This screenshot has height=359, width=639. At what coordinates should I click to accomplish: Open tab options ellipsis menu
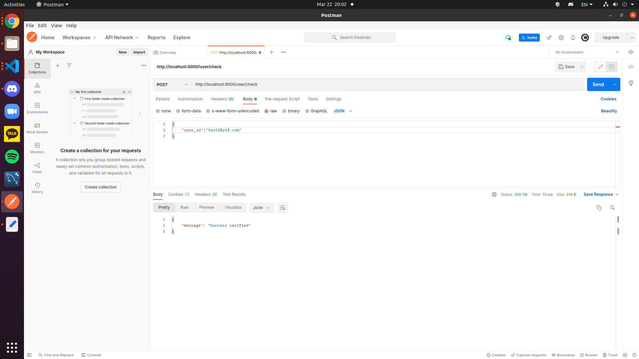[x=284, y=52]
